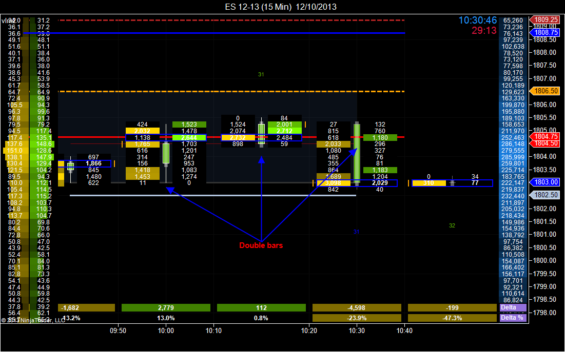Click the red bar countdown 29:13
Image resolution: width=565 pixels, height=352 pixels.
(484, 31)
